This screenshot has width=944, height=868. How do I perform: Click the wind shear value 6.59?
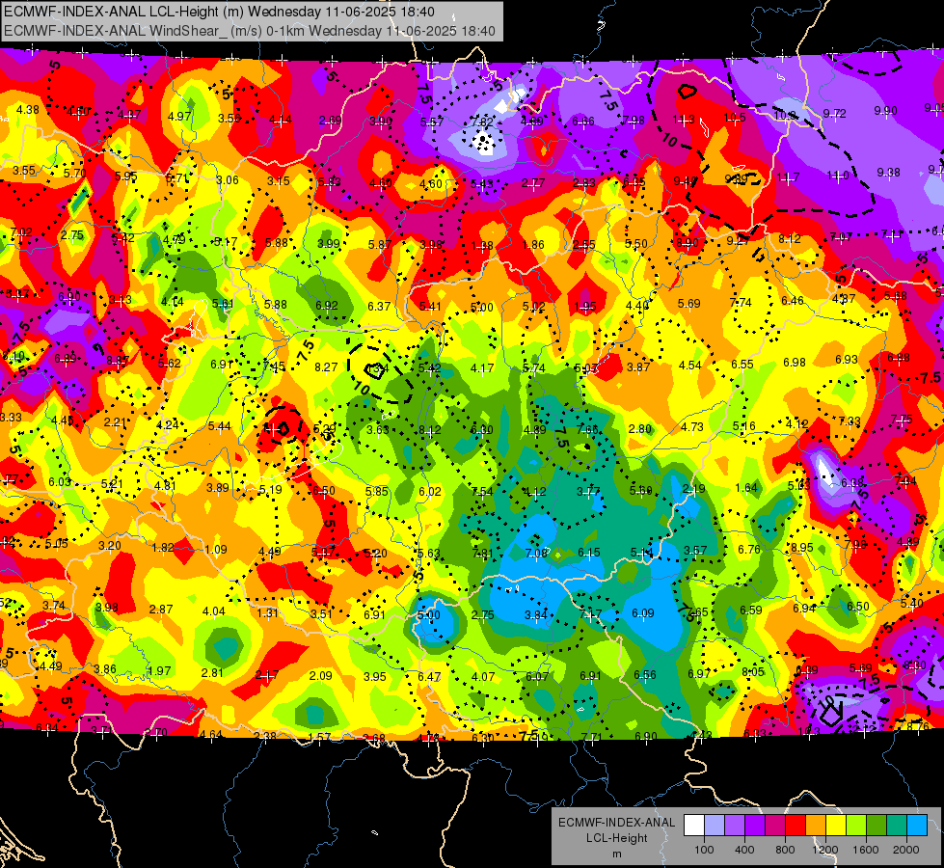point(751,610)
